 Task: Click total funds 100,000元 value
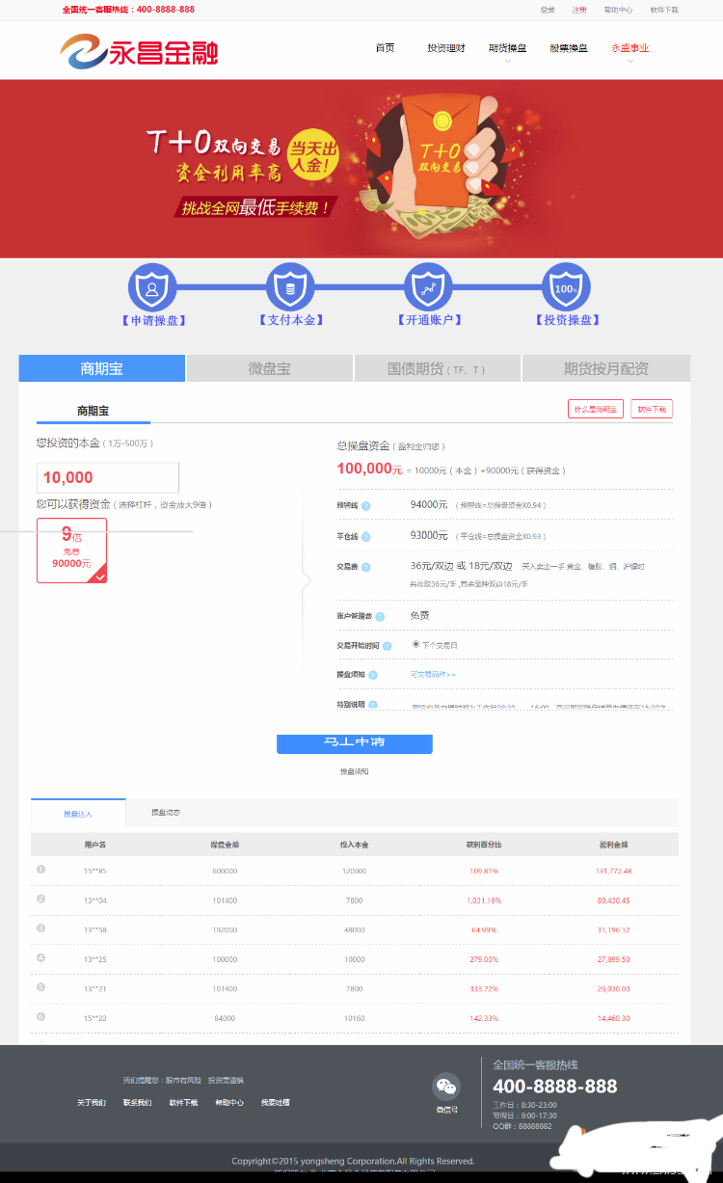coord(369,469)
